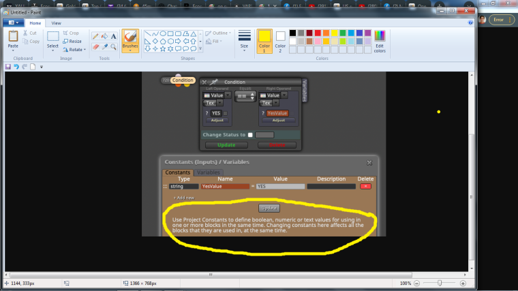Click the Undo arrow icon

[16, 67]
